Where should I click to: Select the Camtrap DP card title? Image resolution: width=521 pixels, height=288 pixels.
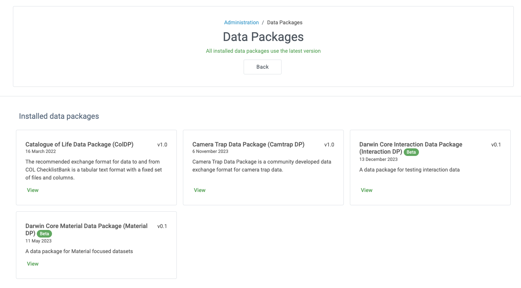(x=248, y=144)
